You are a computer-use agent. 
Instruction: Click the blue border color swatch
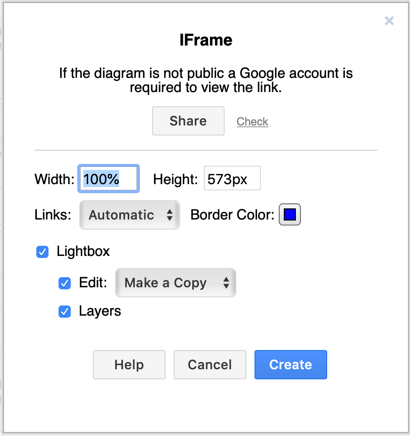289,214
